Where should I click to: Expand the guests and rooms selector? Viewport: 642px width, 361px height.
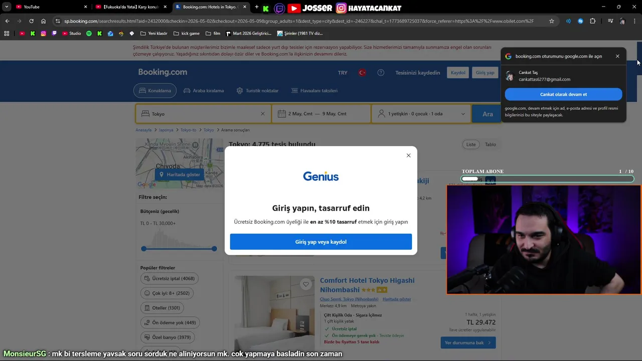[421, 114]
